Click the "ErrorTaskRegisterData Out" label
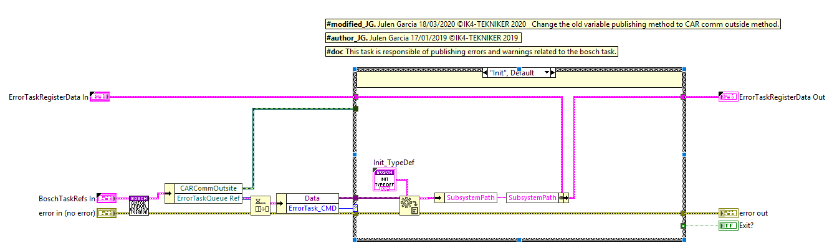This screenshot has height=248, width=837. point(782,97)
